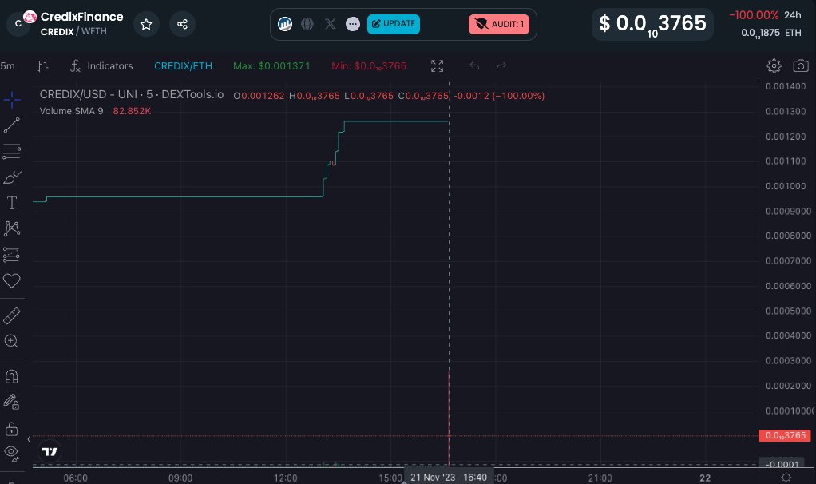Click the AUDIT: 1 warning button
The width and height of the screenshot is (816, 484).
tap(498, 24)
